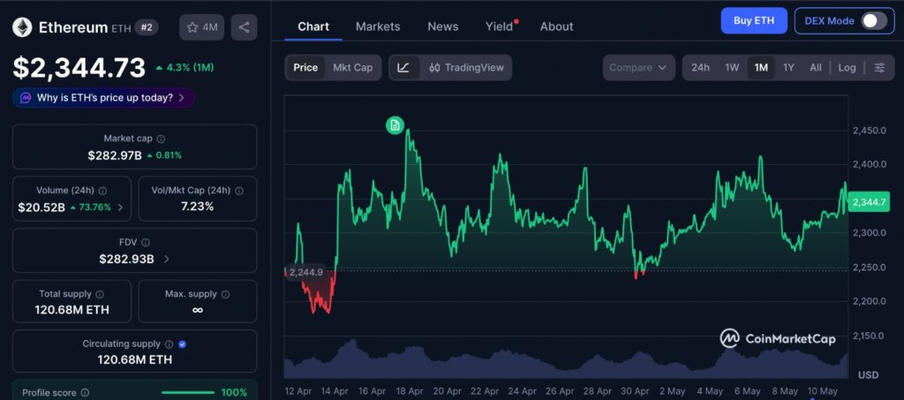Click the info icon beside FDV
Viewport: 904px width, 400px height.
click(x=146, y=243)
